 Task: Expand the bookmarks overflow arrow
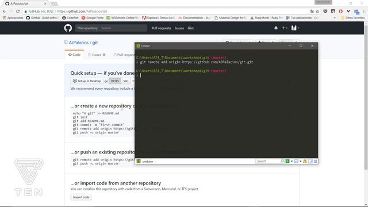[335, 18]
